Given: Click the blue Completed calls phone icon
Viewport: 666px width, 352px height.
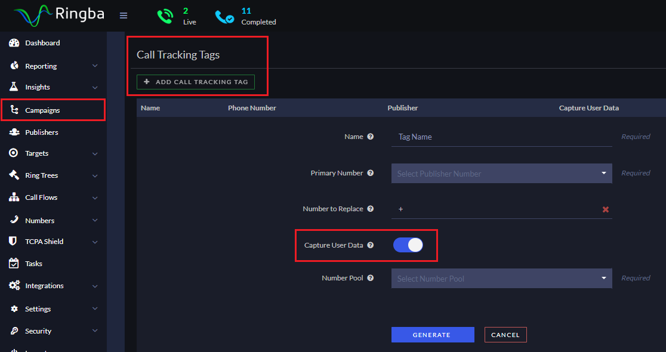Looking at the screenshot, I should (224, 17).
